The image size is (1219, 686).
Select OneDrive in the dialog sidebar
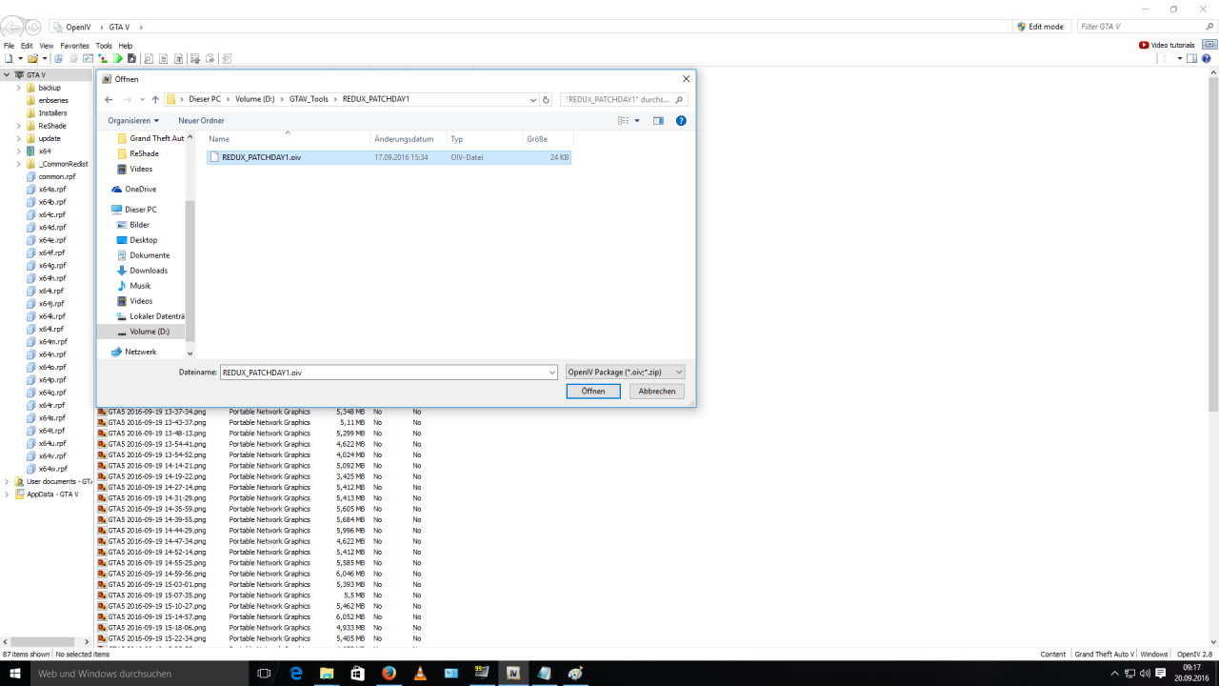(140, 190)
